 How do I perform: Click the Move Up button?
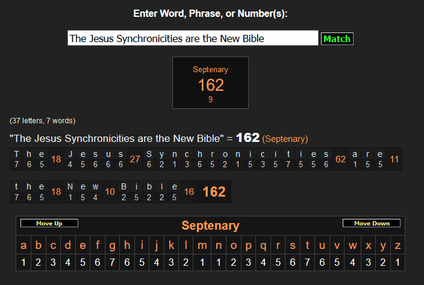pyautogui.click(x=49, y=224)
